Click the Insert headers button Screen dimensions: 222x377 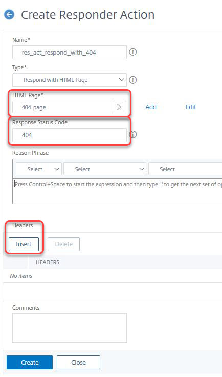[x=24, y=244]
